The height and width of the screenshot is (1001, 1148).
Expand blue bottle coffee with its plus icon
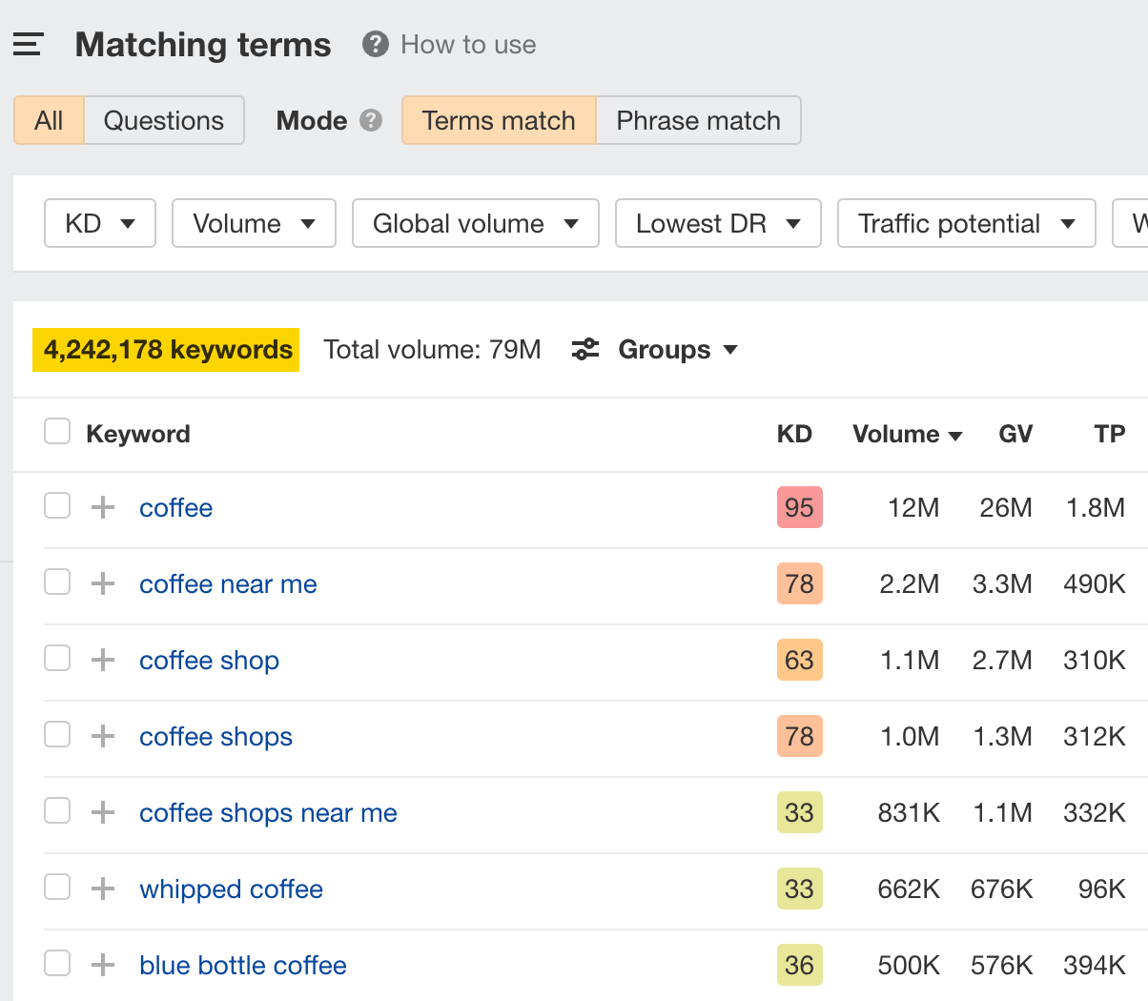click(101, 964)
